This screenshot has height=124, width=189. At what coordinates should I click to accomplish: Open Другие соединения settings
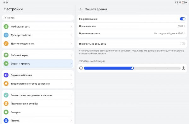(x=38, y=43)
